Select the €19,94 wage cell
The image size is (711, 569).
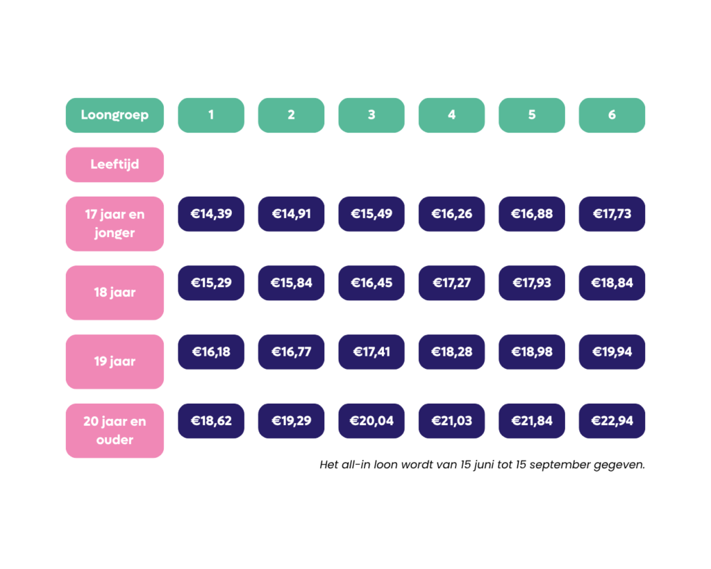tap(612, 352)
